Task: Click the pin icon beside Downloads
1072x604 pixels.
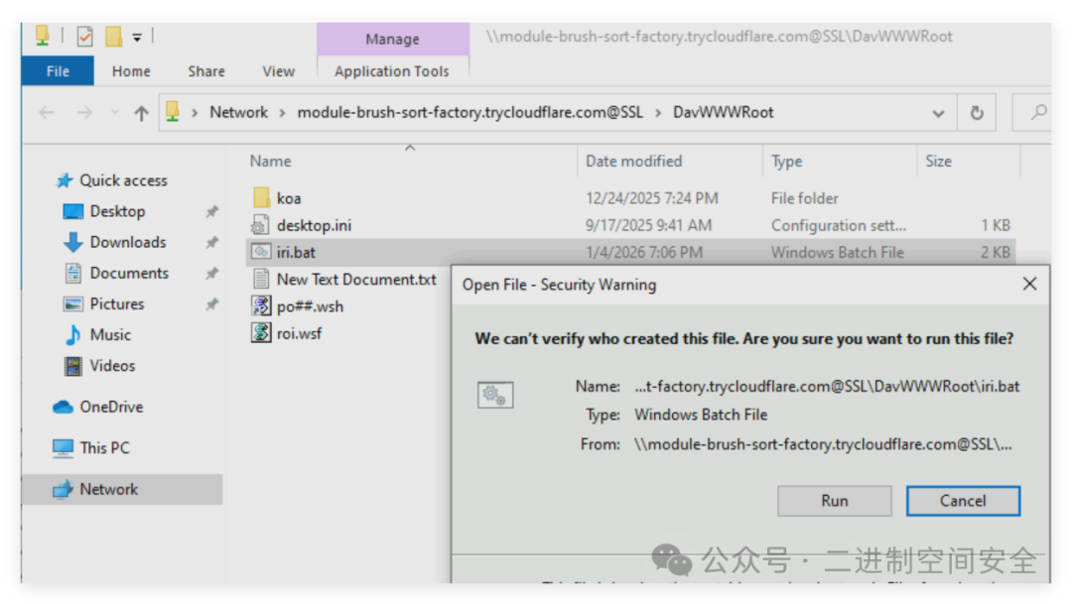Action: pyautogui.click(x=212, y=242)
